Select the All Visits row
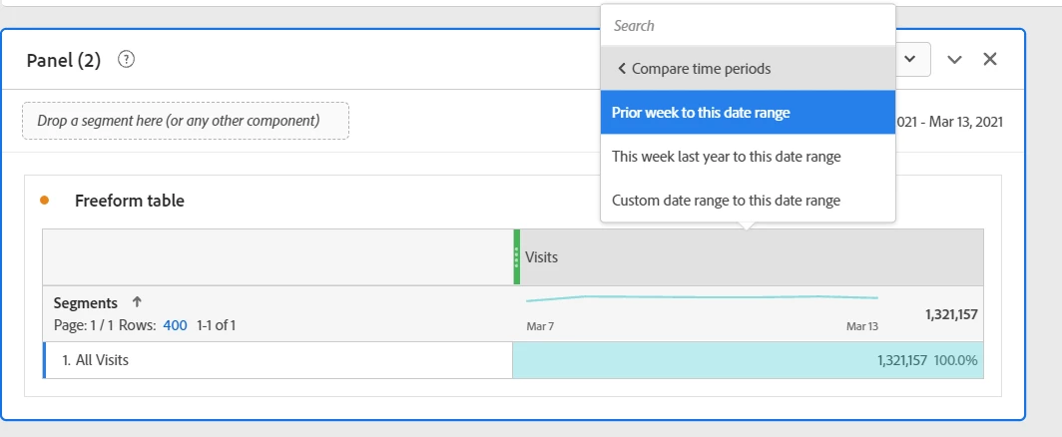 point(277,360)
